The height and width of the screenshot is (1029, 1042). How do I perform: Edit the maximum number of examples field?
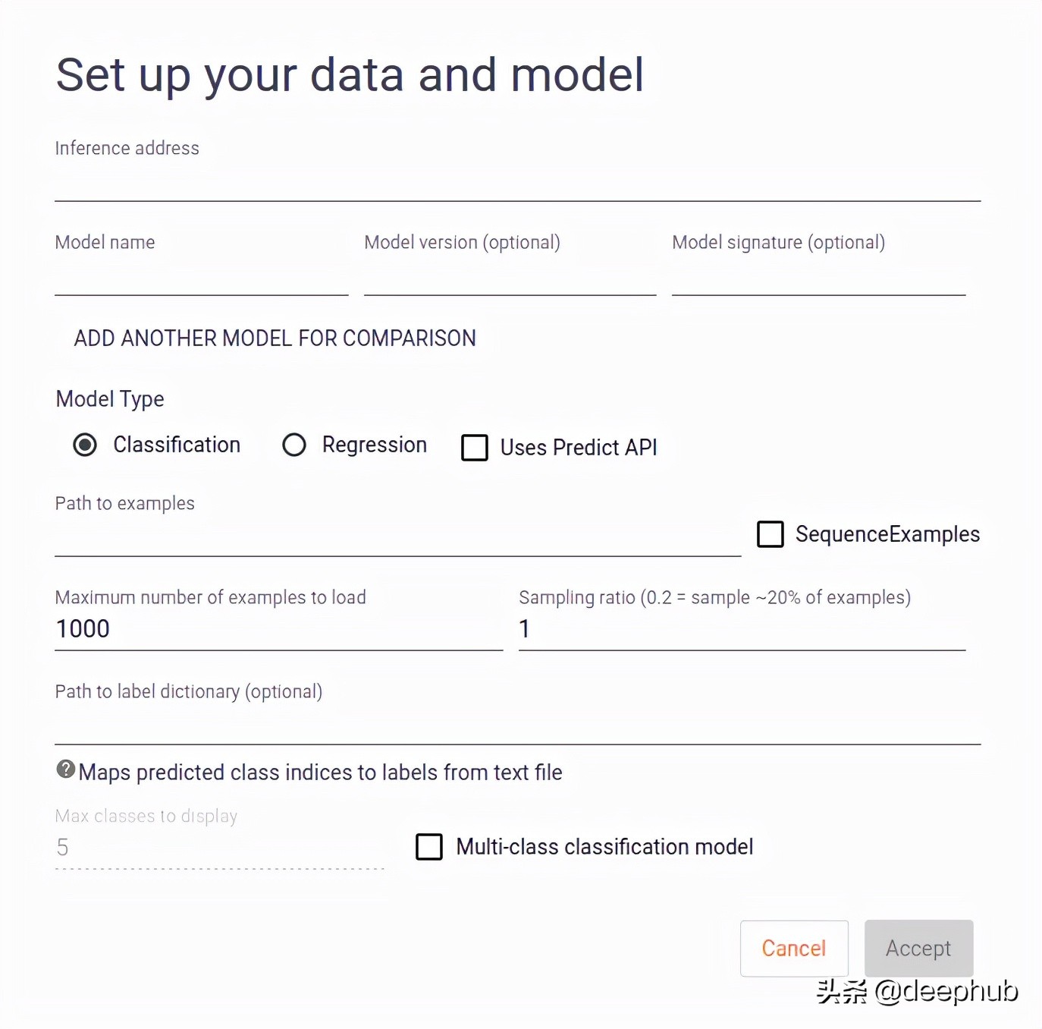tap(278, 630)
